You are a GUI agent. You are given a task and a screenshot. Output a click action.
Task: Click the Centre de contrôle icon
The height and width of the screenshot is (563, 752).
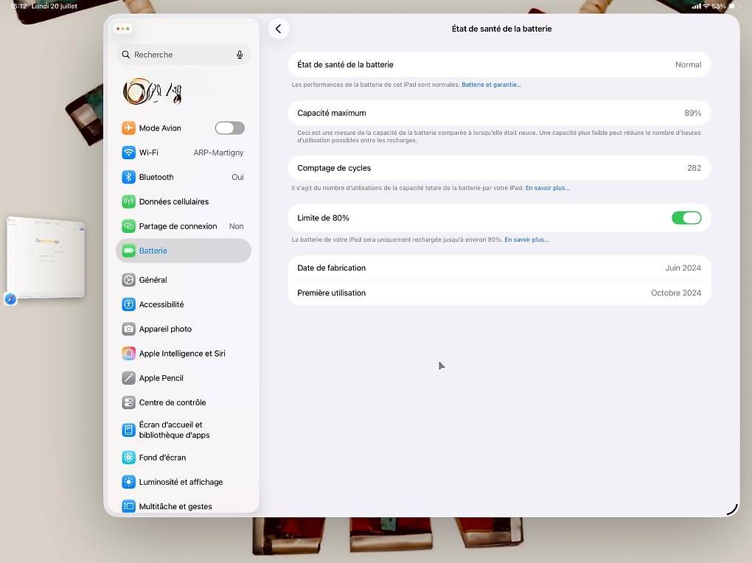tap(128, 402)
